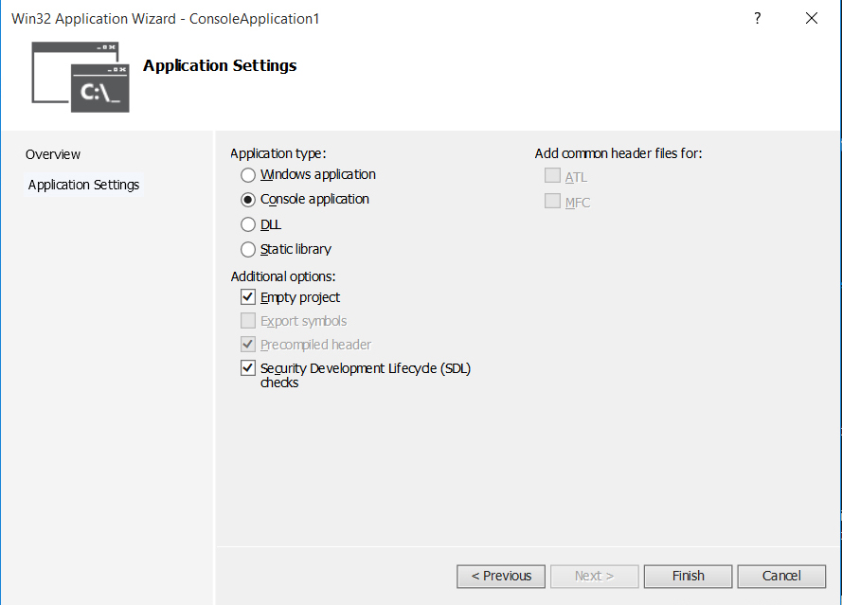Click the 'Additional options:' label
Screen dimensions: 842x605
coord(283,276)
